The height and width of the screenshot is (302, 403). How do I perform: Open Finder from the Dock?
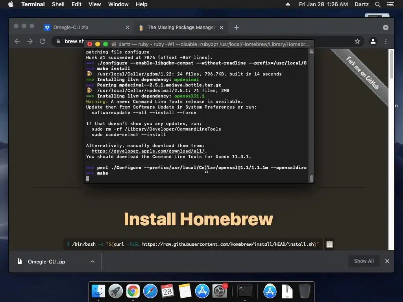[x=98, y=291]
